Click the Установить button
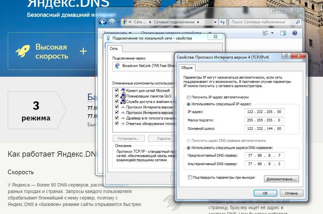Viewport: 323px width, 214px height. 129,139
